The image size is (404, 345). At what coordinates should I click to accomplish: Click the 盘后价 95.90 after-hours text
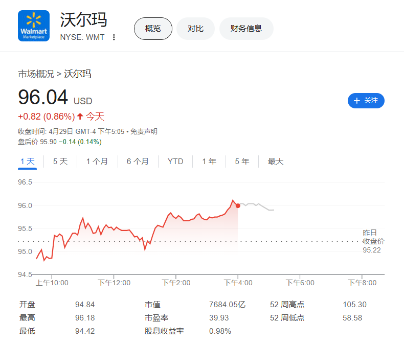[x=37, y=142]
